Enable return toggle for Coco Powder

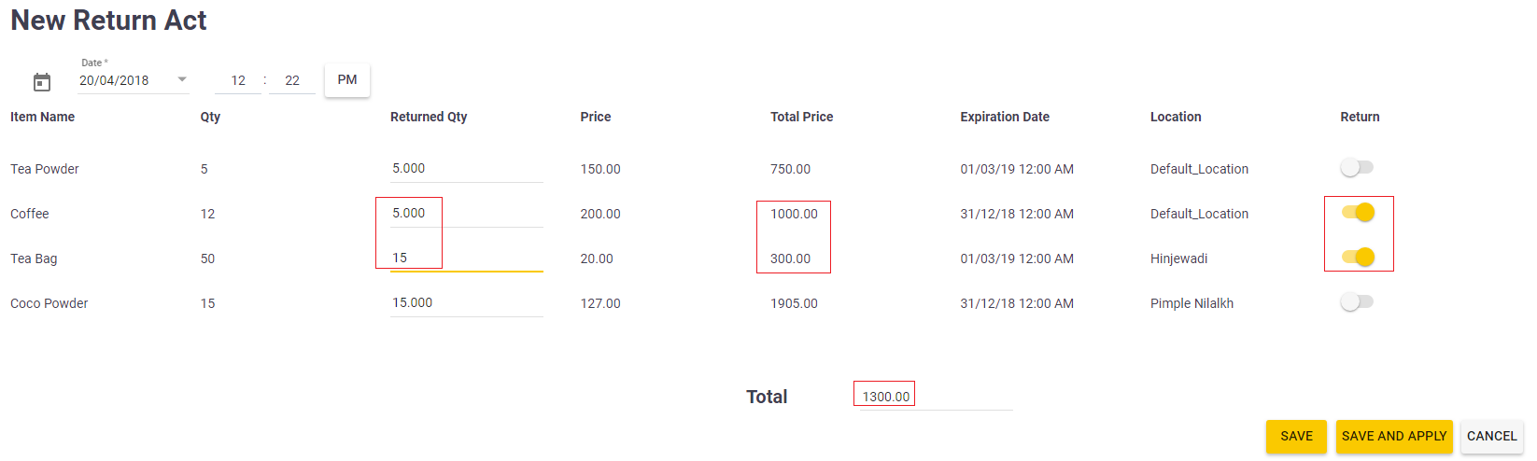(1357, 302)
